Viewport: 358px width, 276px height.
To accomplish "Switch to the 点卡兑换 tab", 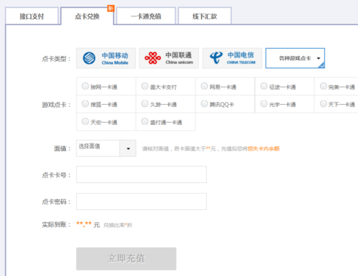I will (x=87, y=16).
